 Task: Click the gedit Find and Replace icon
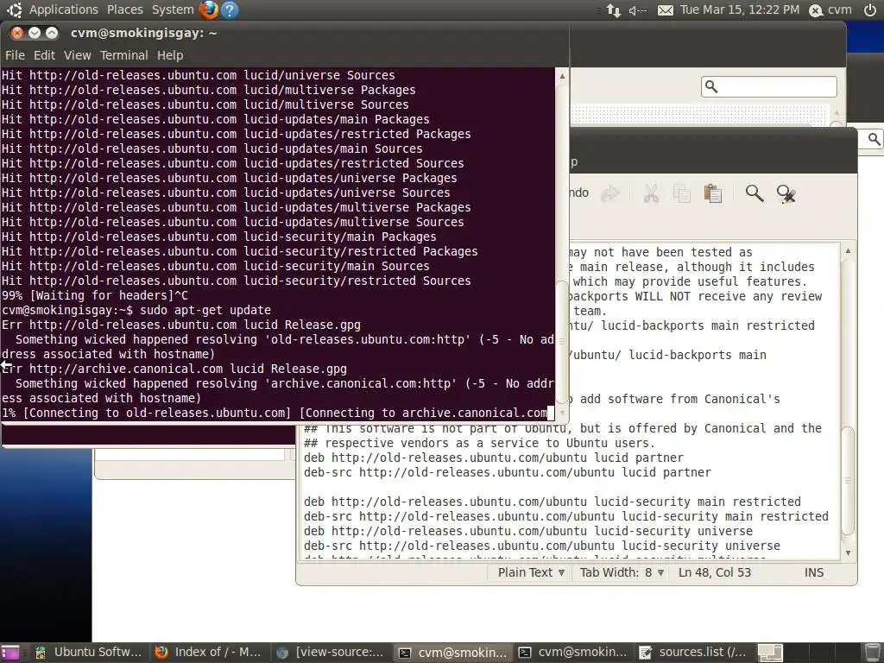tap(786, 194)
